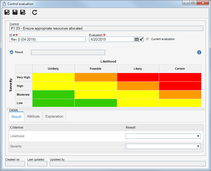
Task: Click the Refresh arrow icon
Action: (35, 12)
